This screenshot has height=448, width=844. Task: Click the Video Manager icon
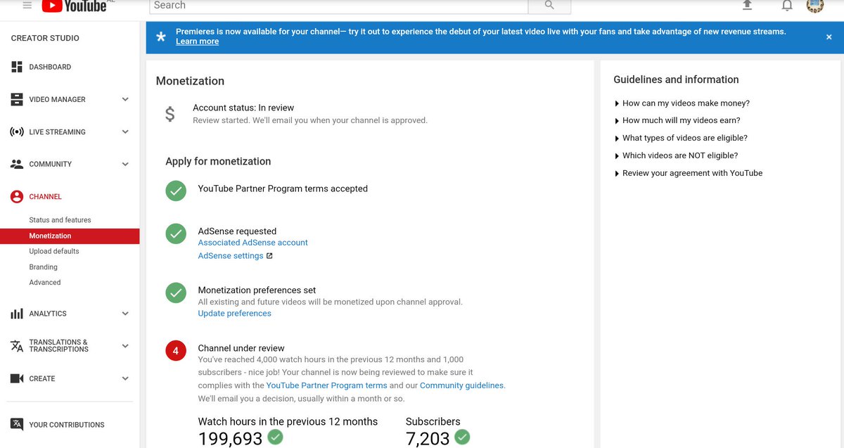pos(17,99)
